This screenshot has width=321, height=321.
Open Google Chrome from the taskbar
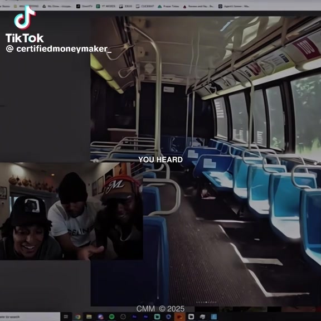point(77,317)
